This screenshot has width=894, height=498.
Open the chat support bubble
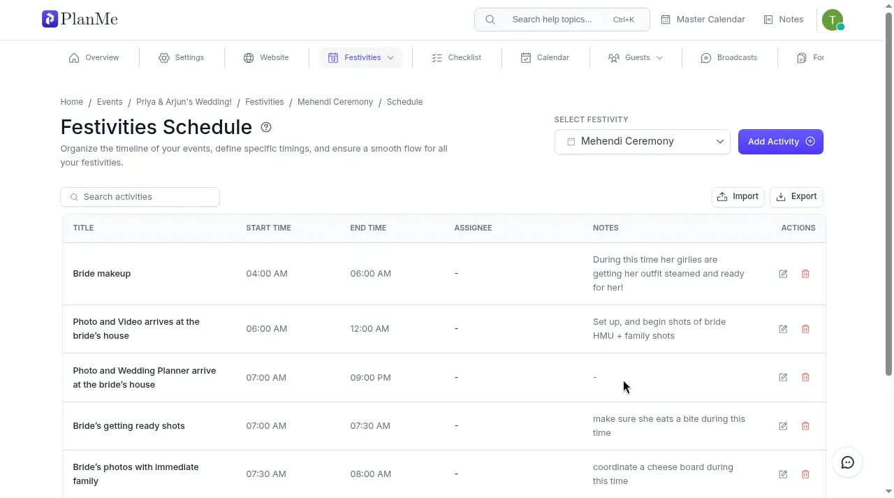847,462
